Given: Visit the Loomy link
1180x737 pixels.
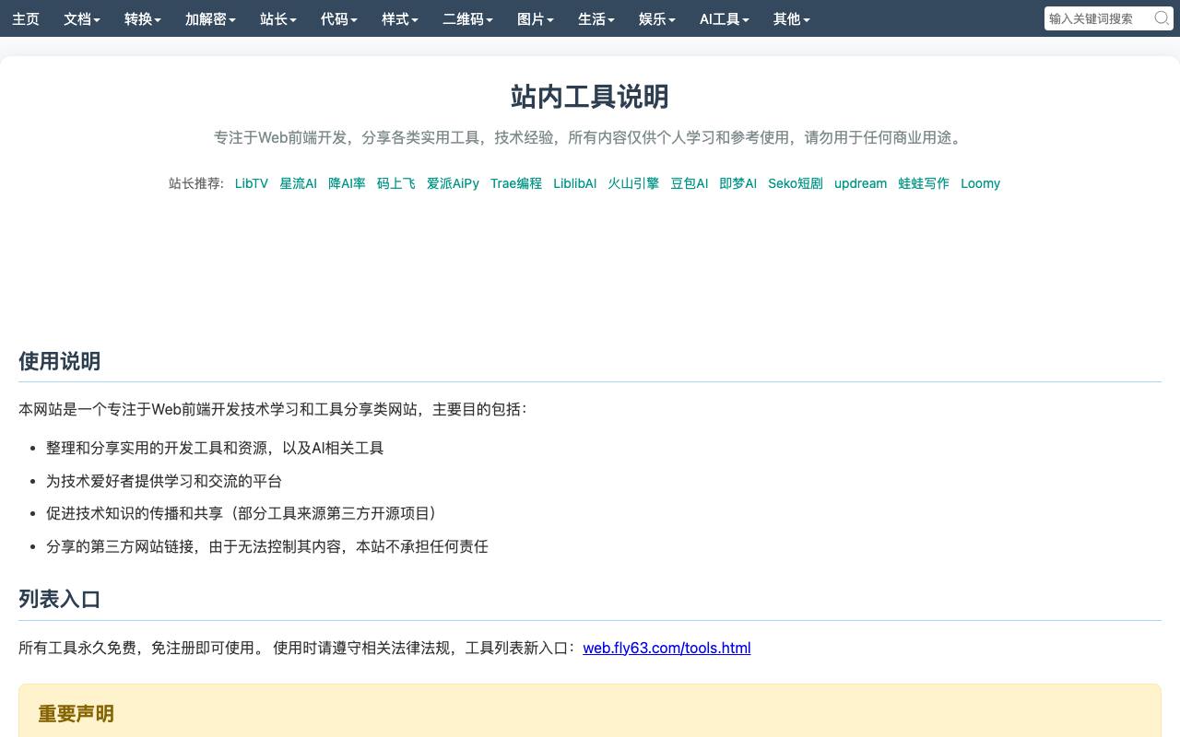Looking at the screenshot, I should 980,183.
